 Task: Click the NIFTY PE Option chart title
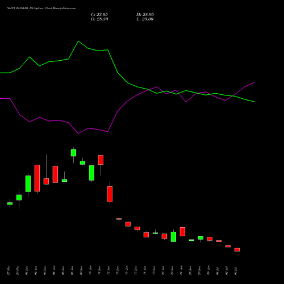[x=41, y=8]
